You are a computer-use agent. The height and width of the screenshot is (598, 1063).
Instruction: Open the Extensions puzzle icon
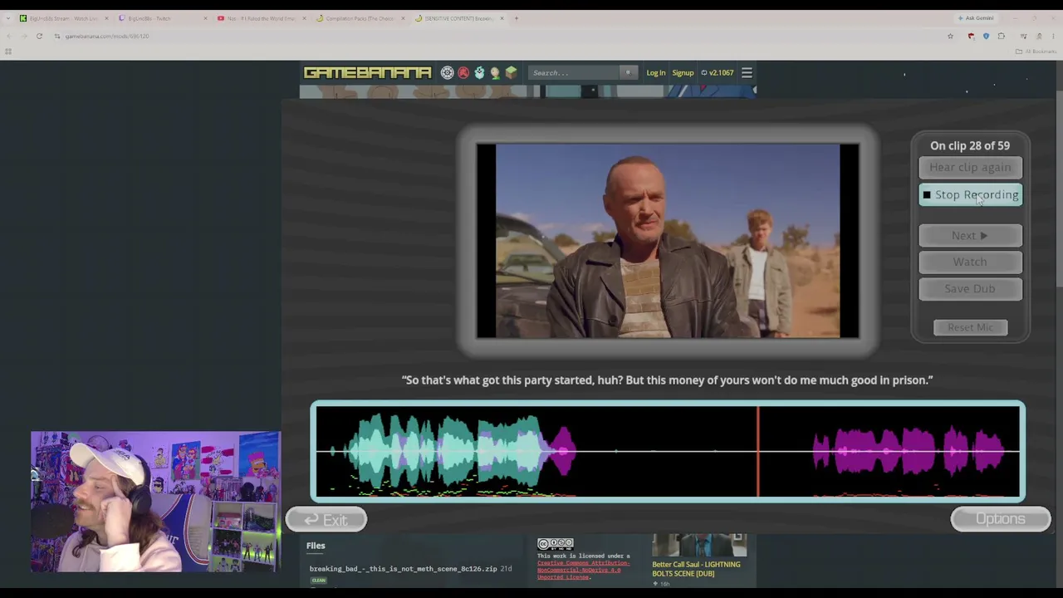point(1001,37)
